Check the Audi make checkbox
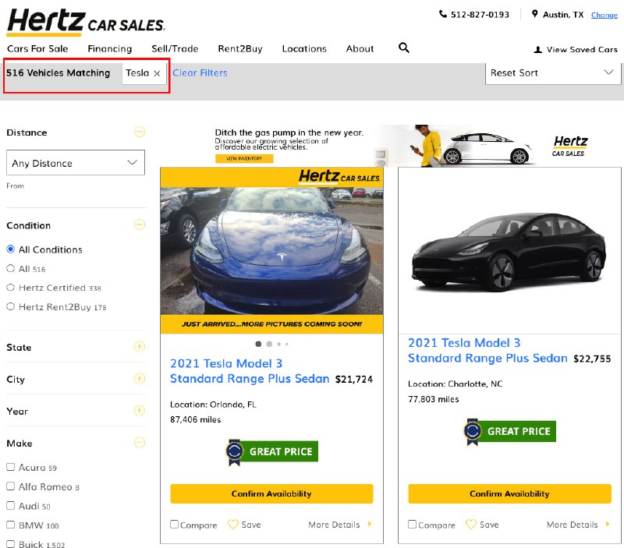624x548 pixels. [x=11, y=505]
